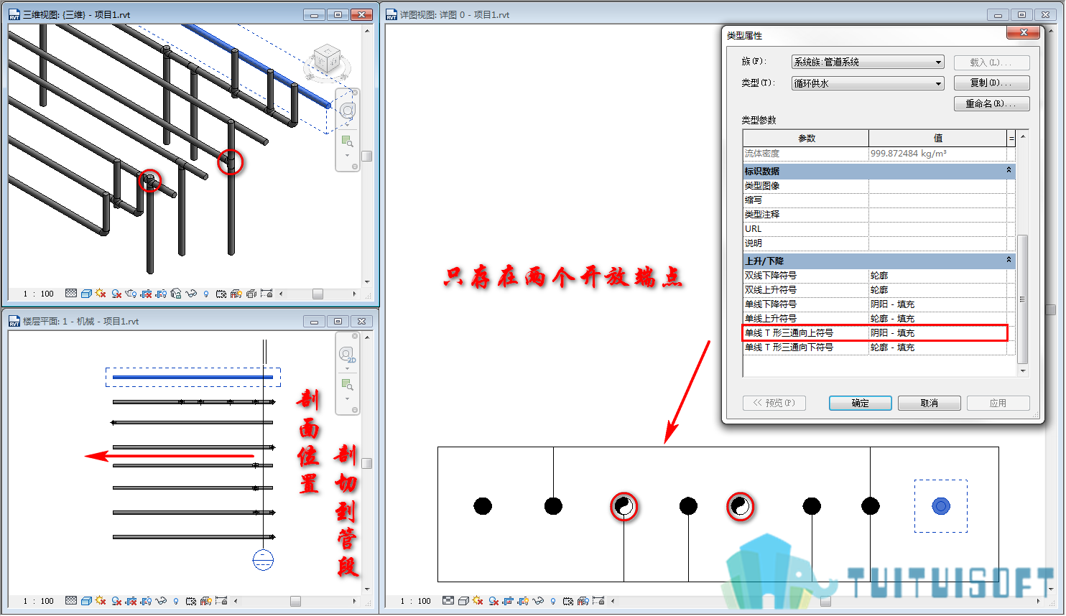Image resolution: width=1066 pixels, height=616 pixels.
Task: Click Detail Level icon in detail view bar
Action: point(448,601)
